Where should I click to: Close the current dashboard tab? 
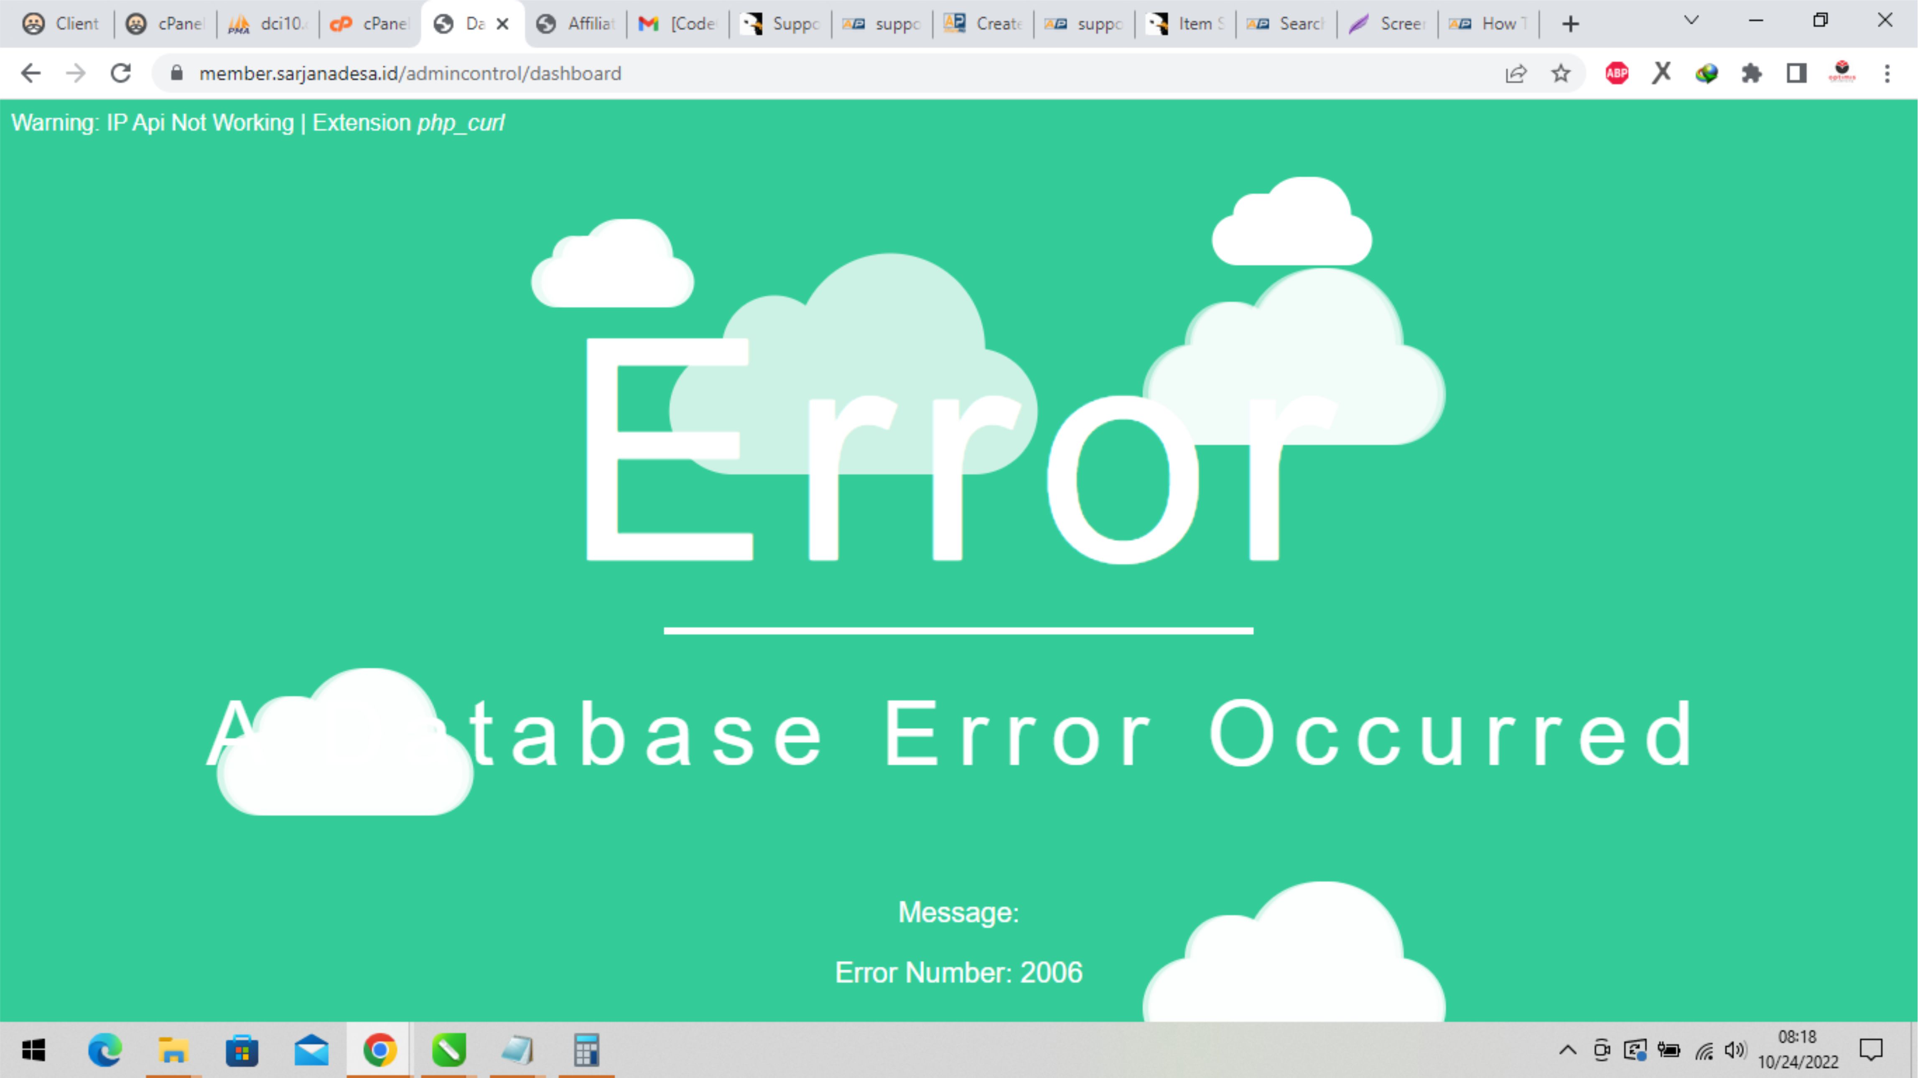pos(502,24)
